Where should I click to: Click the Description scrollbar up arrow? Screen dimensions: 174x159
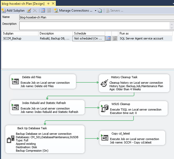172,24
